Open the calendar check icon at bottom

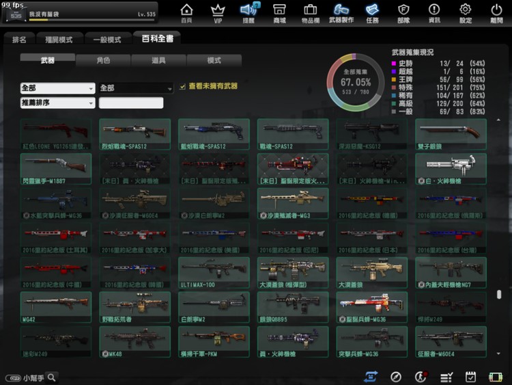pos(470,377)
